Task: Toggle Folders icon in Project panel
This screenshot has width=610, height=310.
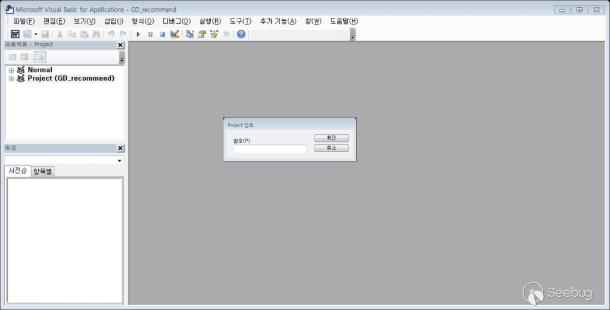Action: pyautogui.click(x=40, y=57)
